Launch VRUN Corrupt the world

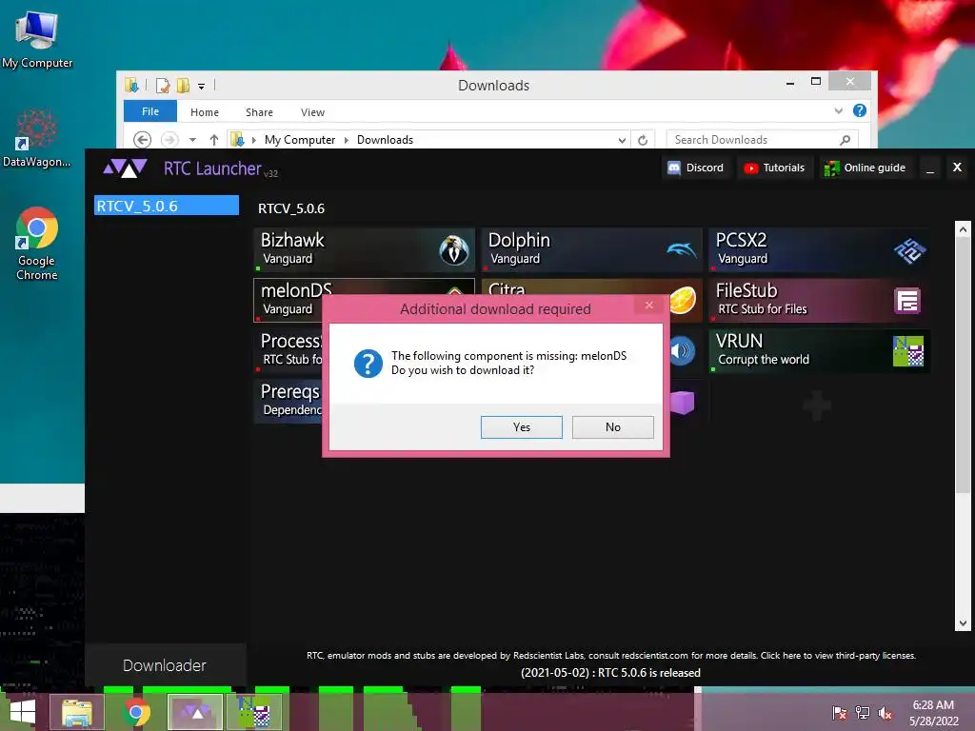click(820, 350)
